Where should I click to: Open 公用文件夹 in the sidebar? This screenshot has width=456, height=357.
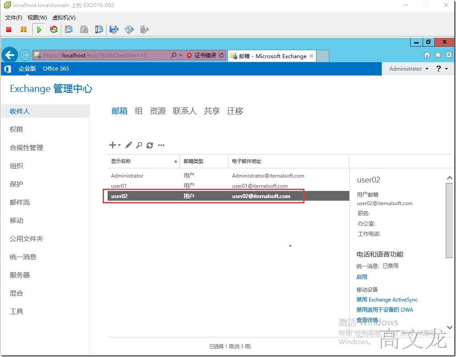(x=27, y=238)
